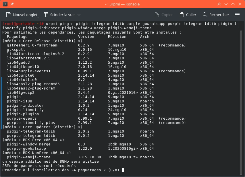
Task: Click the BDK-Free-x86_64 media line
Action: [33, 140]
